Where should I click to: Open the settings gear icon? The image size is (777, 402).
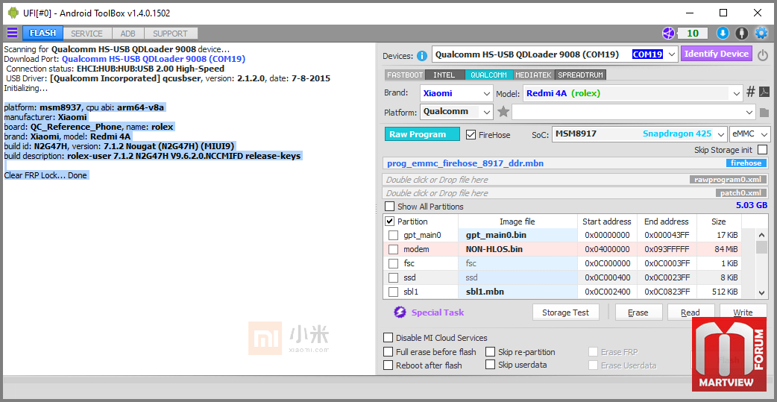[x=761, y=34]
